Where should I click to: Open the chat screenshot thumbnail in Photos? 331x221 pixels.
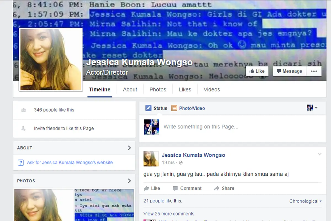pyautogui.click(x=104, y=205)
